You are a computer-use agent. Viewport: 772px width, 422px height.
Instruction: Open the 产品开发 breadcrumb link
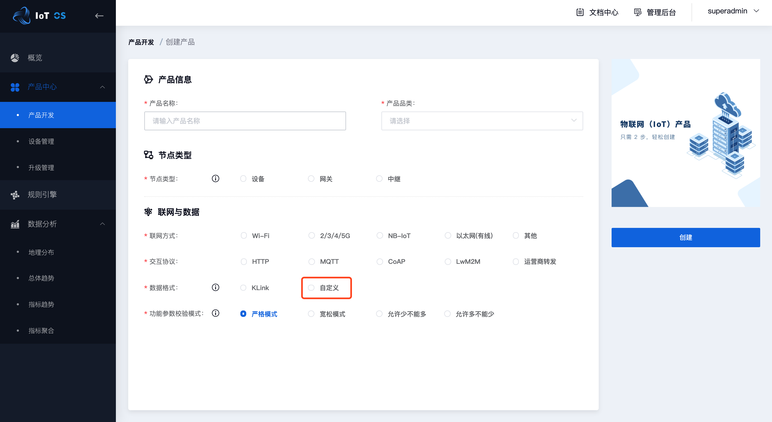[141, 42]
